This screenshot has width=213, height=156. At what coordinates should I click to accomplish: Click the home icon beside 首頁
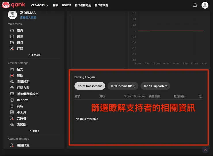(12, 30)
